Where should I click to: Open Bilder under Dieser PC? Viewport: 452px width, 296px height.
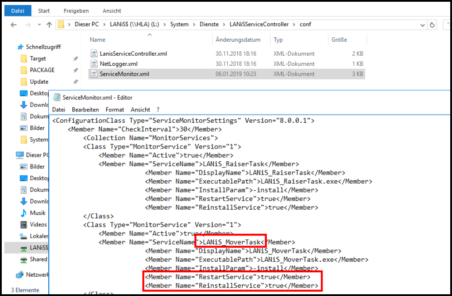click(x=32, y=167)
